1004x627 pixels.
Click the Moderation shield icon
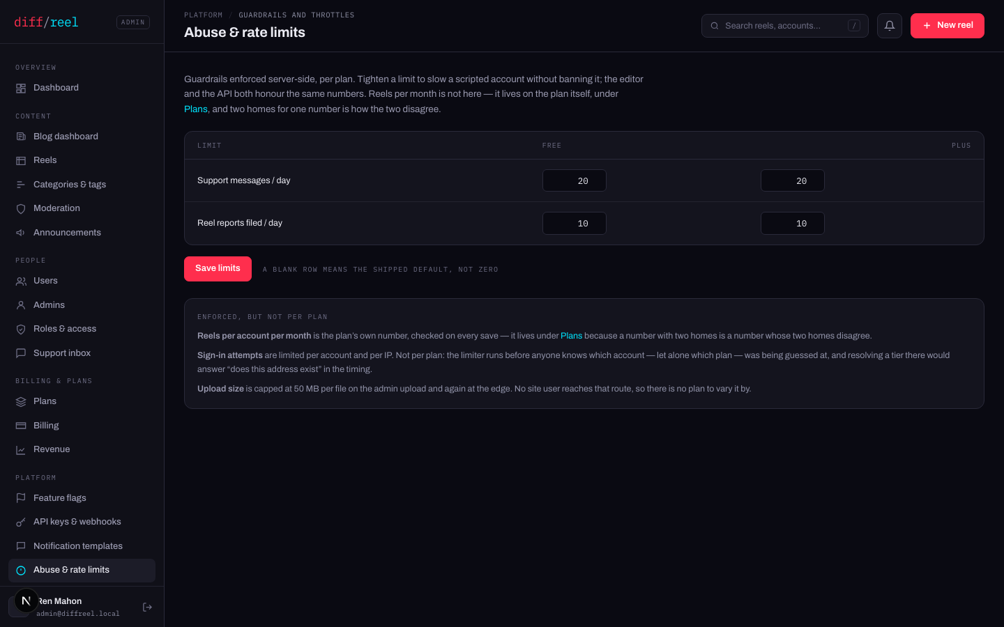click(x=21, y=209)
